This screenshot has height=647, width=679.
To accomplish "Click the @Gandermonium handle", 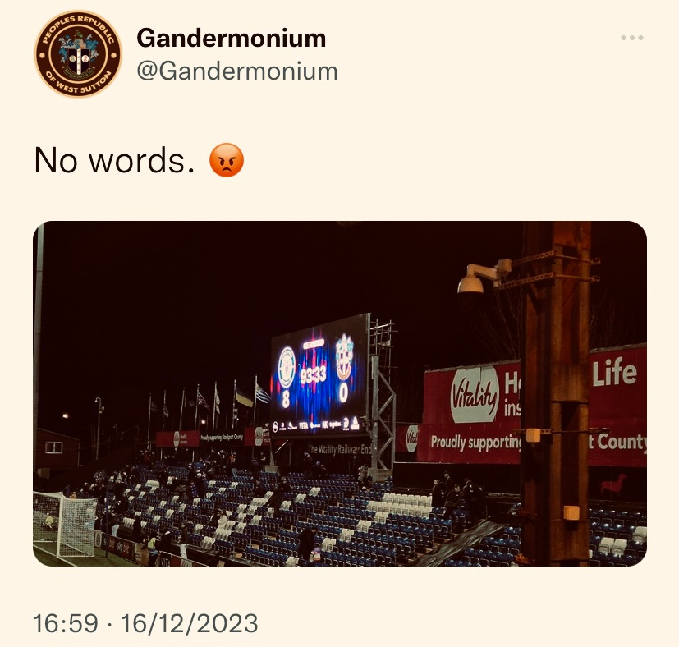I will [x=237, y=71].
